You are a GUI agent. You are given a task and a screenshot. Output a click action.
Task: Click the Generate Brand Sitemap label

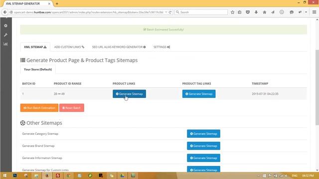(x=38, y=146)
